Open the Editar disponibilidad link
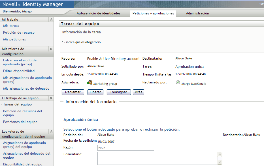This screenshot has height=166, width=264. coord(19,71)
